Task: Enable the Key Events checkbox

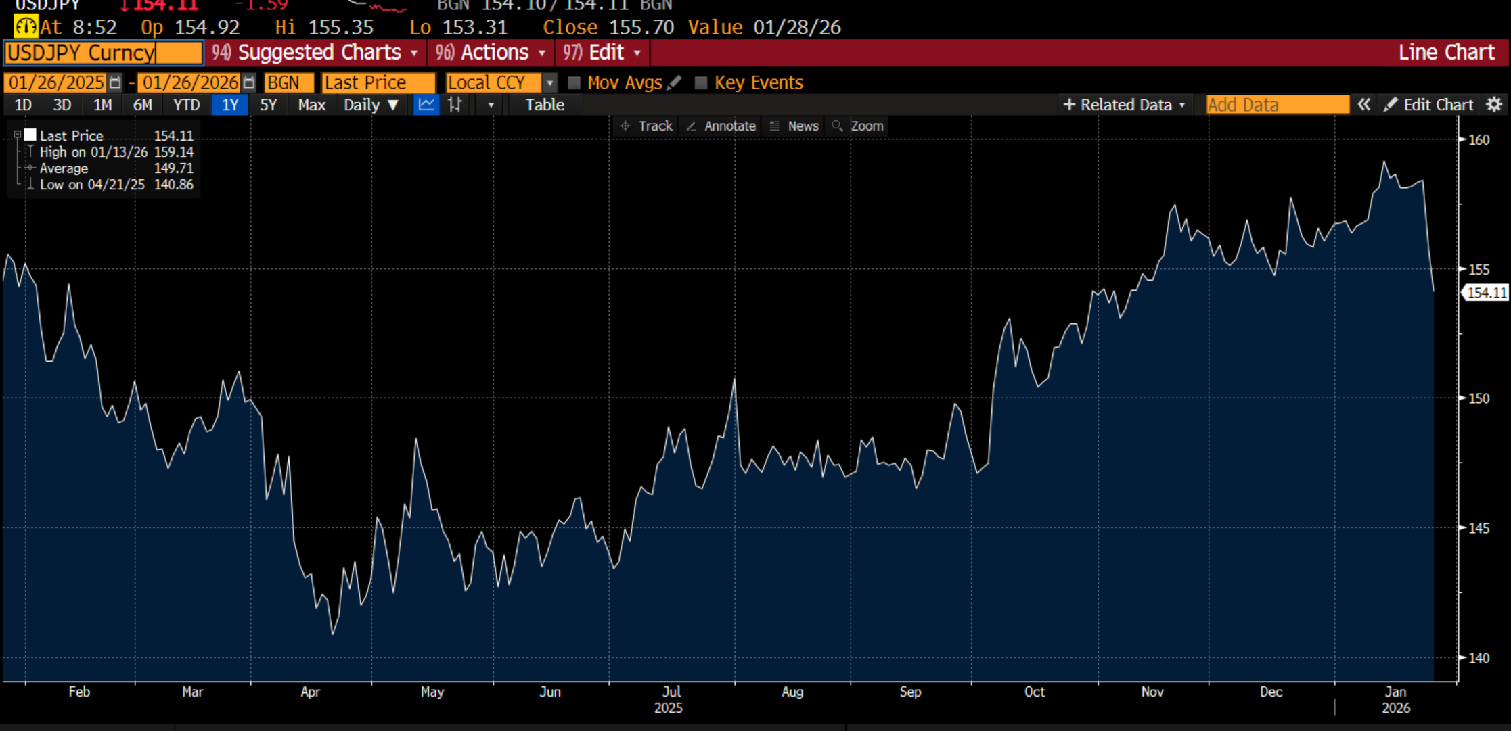Action: coord(701,82)
